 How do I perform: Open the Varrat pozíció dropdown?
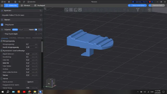(32, 82)
